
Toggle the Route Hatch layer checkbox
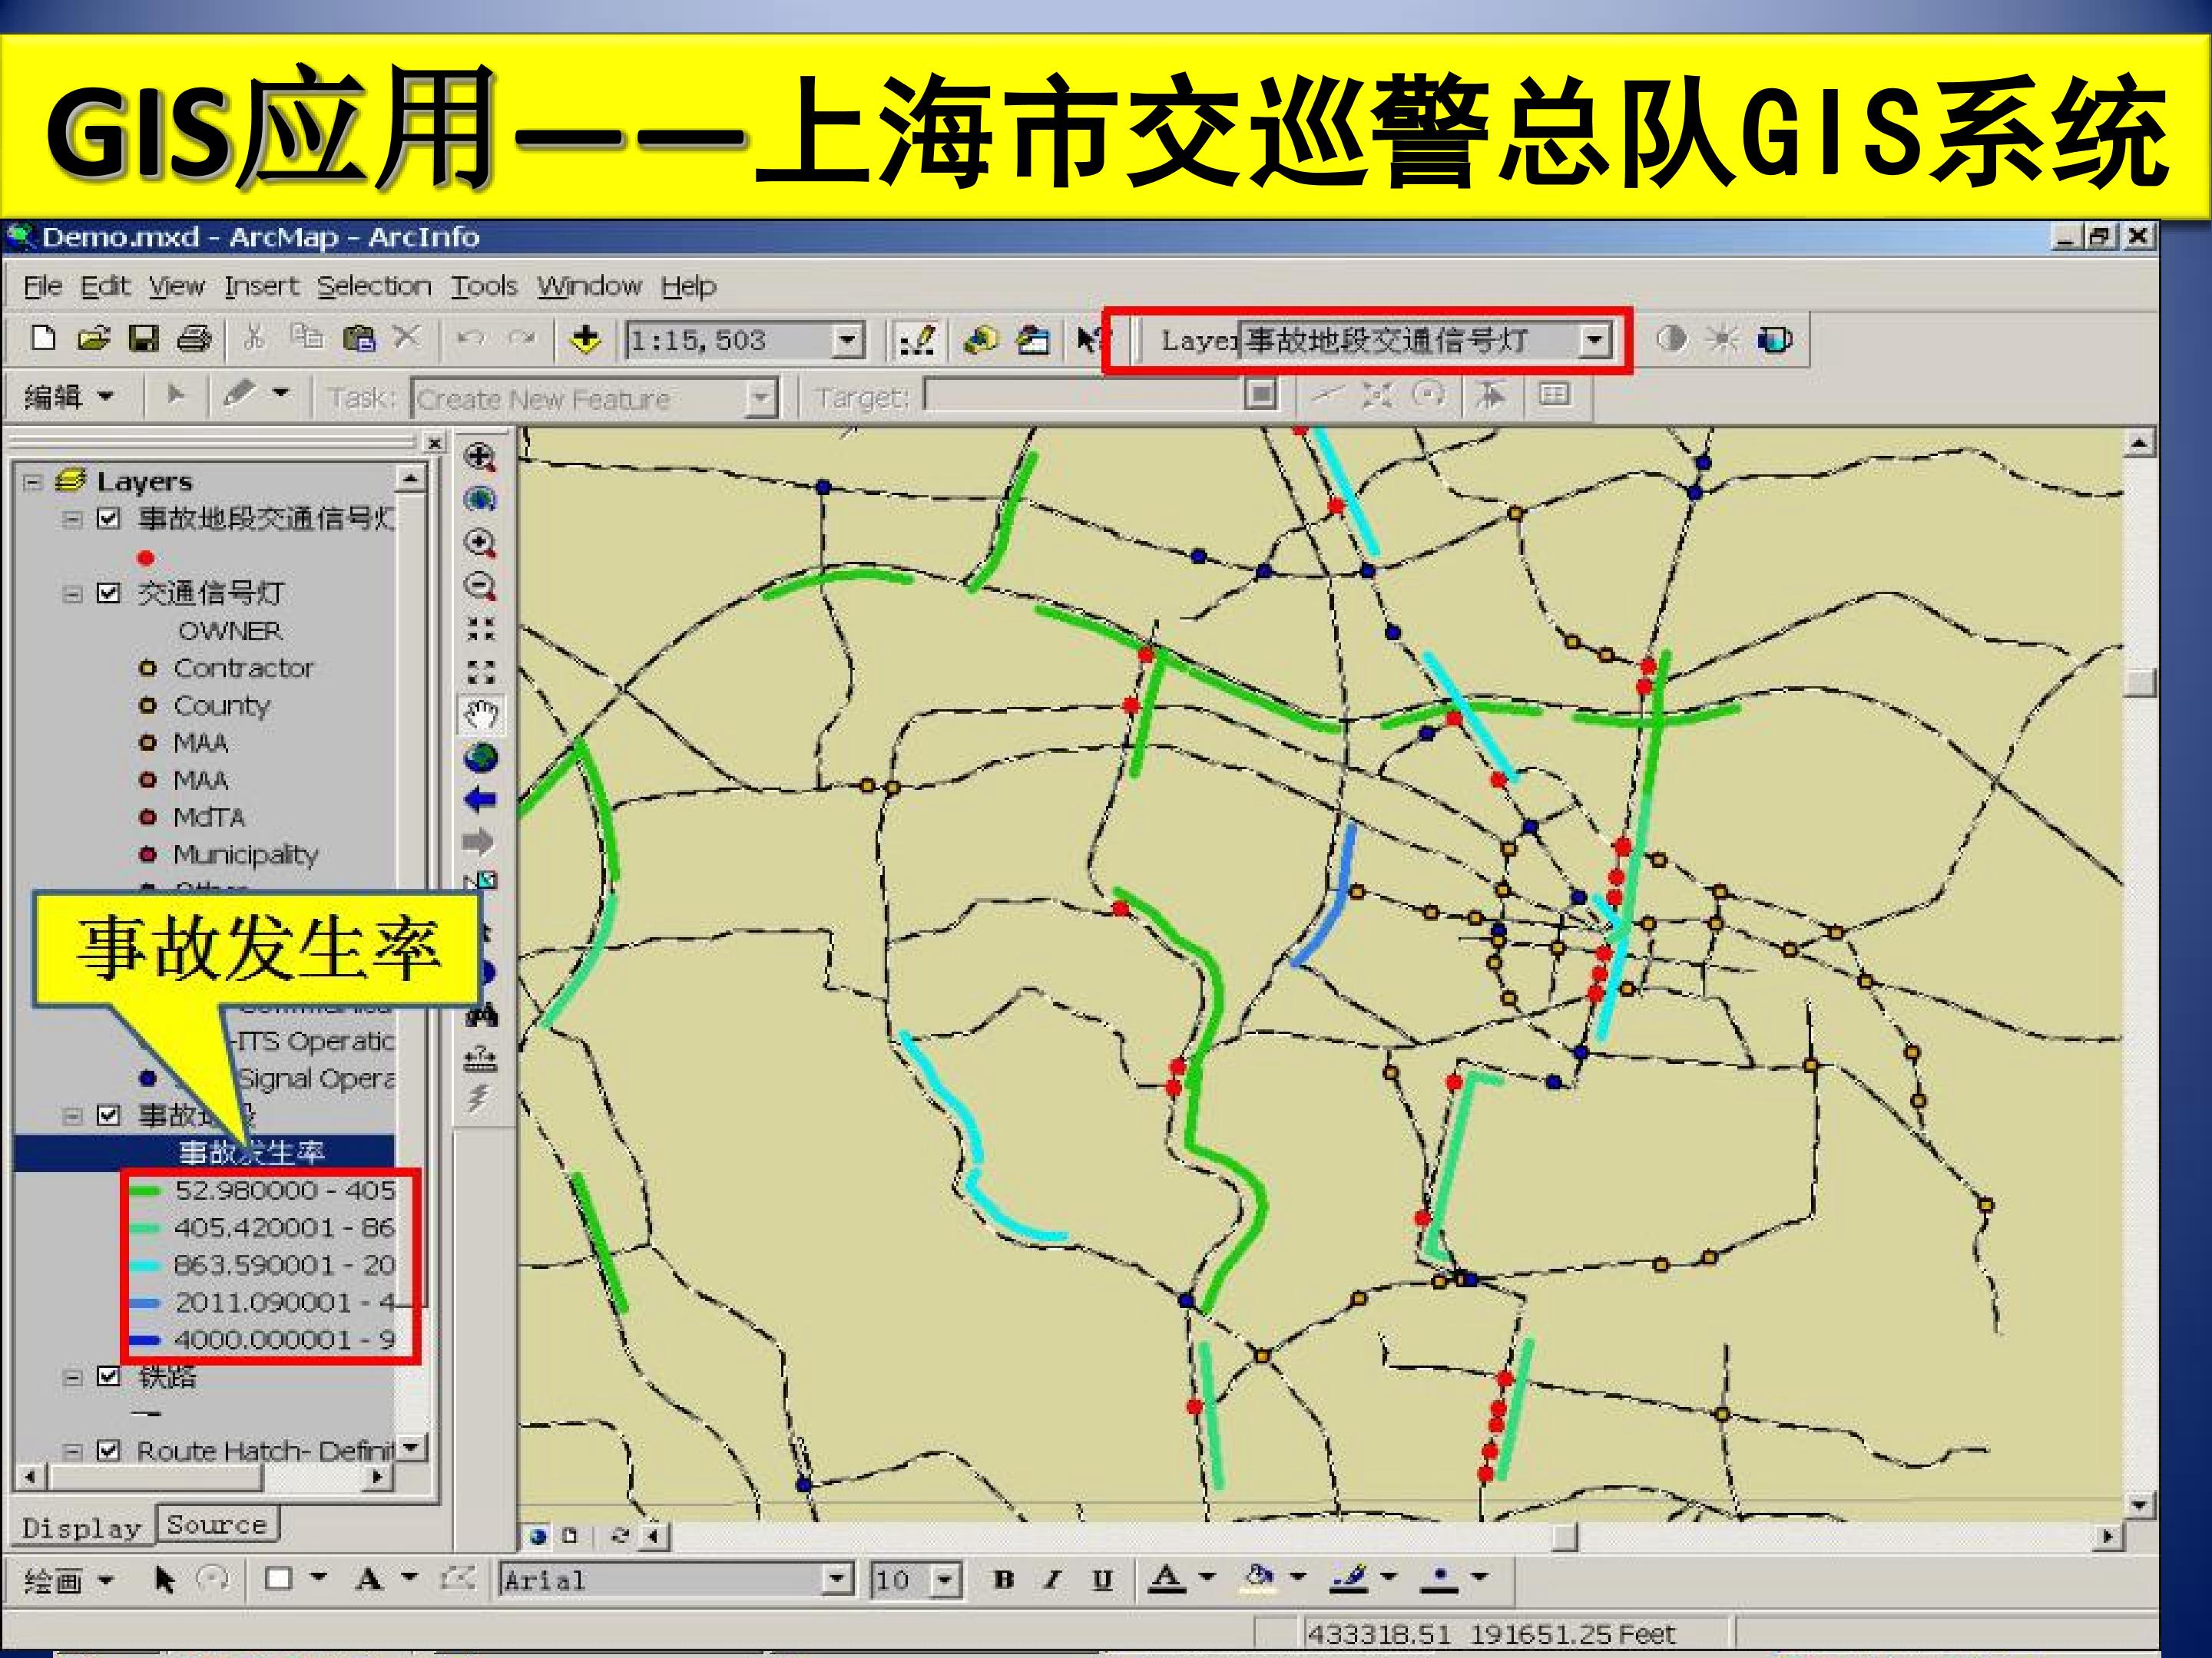tap(109, 1450)
